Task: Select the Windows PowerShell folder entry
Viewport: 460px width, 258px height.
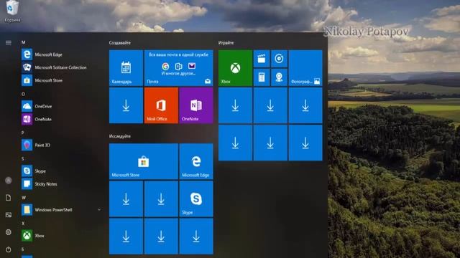Action: [x=61, y=210]
